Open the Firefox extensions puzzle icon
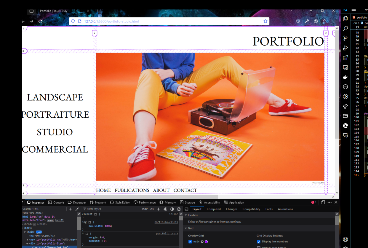Viewport: 368px width, 248px height. [325, 21]
